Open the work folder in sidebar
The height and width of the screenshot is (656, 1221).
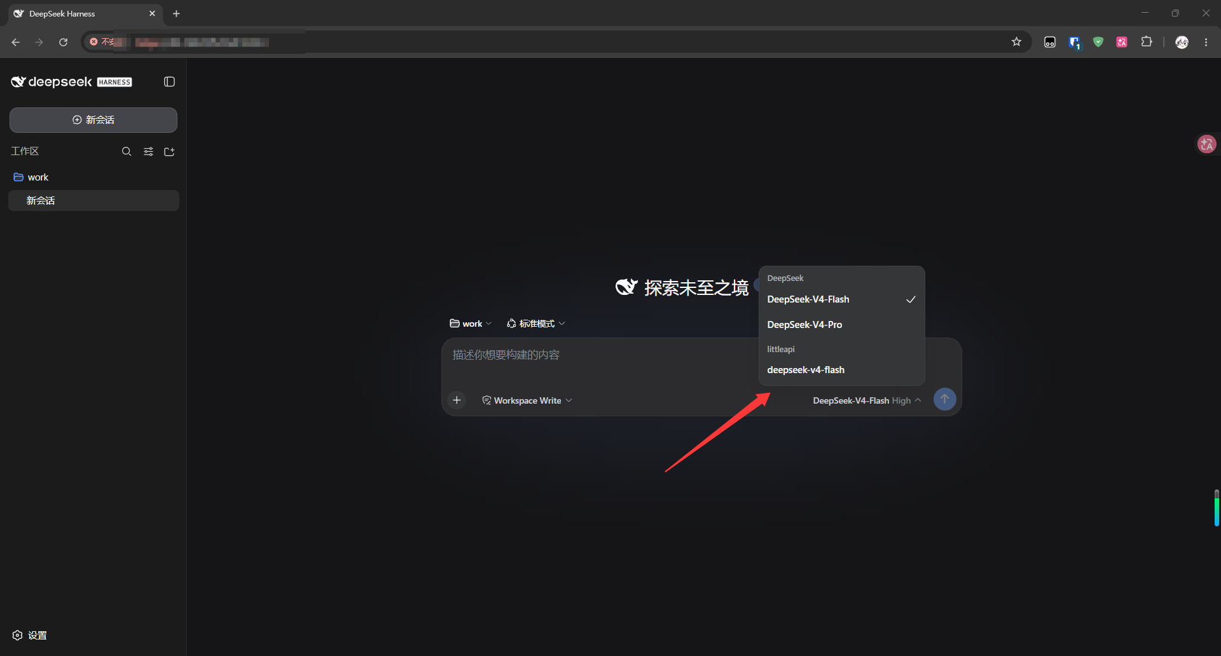pyautogui.click(x=94, y=177)
